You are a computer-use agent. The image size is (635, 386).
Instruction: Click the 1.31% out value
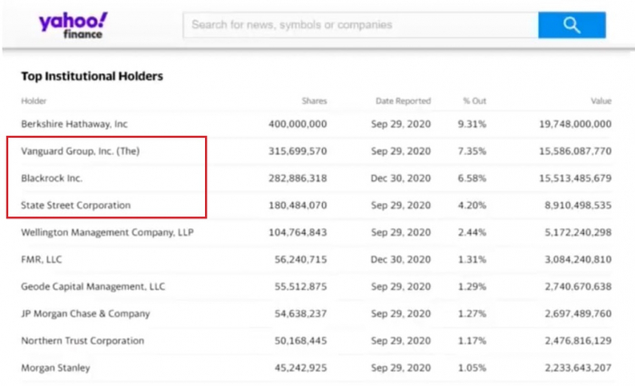pyautogui.click(x=472, y=259)
